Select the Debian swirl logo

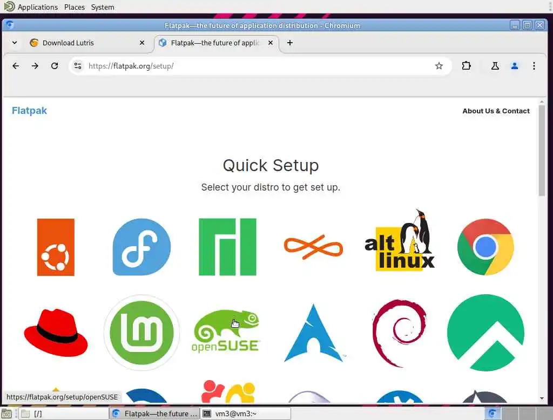coord(399,333)
